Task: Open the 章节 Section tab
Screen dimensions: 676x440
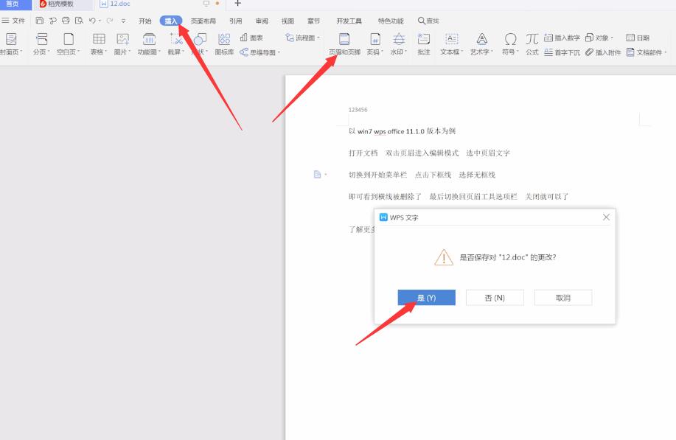Action: [313, 21]
